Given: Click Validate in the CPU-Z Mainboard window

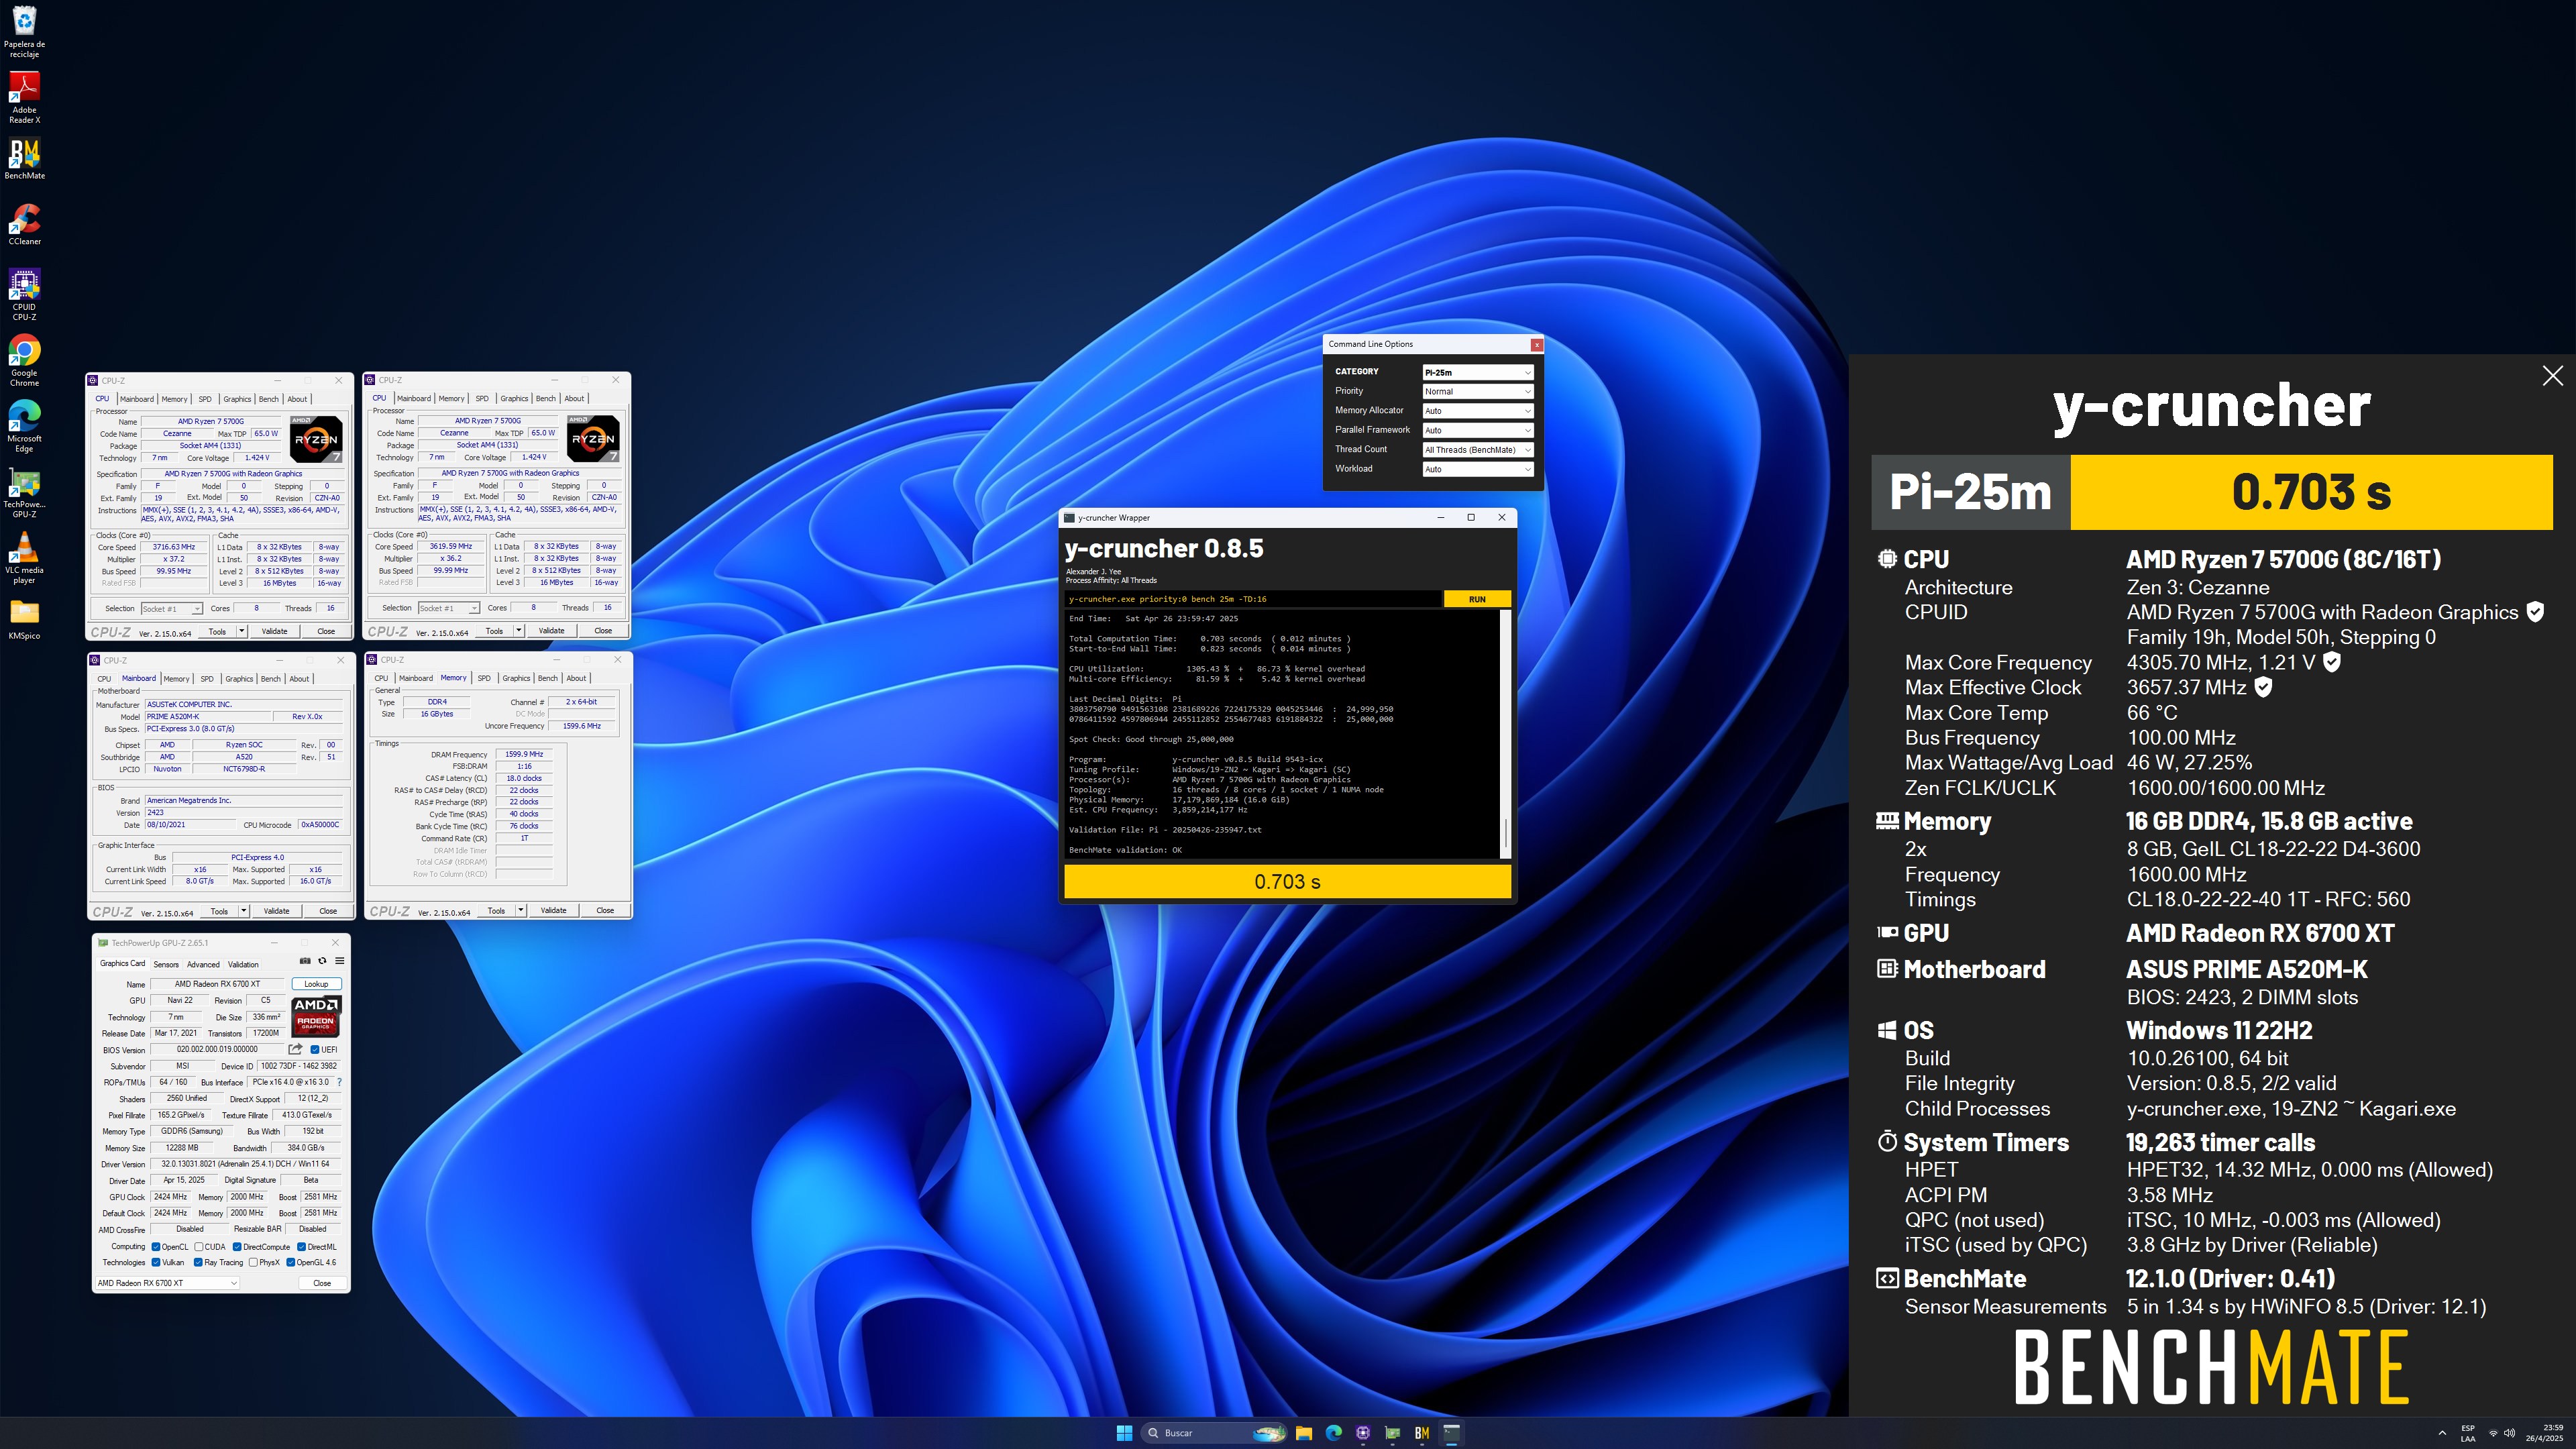Looking at the screenshot, I should pyautogui.click(x=276, y=911).
